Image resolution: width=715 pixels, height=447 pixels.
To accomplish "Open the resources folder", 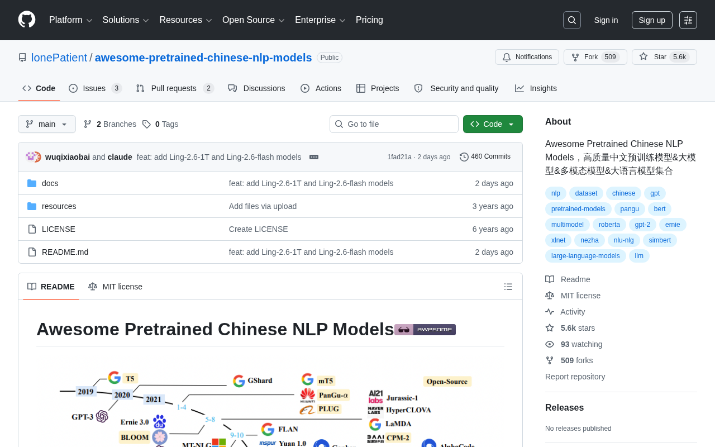I will [59, 206].
